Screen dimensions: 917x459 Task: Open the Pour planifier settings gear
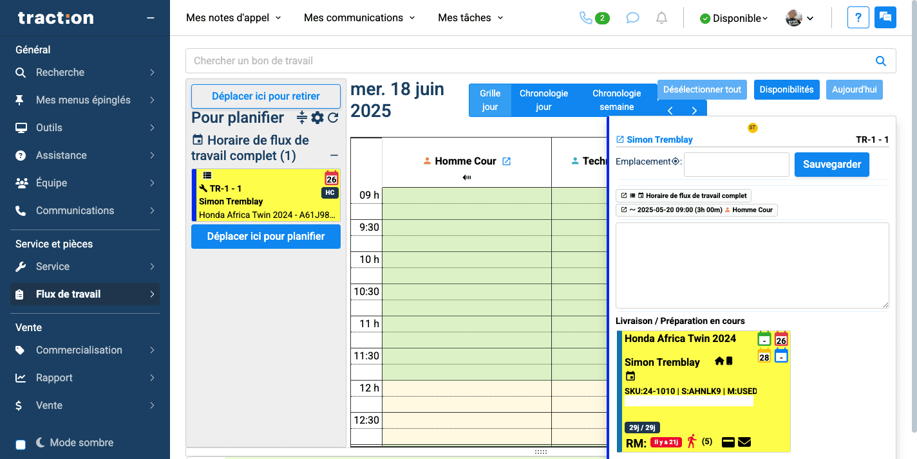tap(317, 118)
